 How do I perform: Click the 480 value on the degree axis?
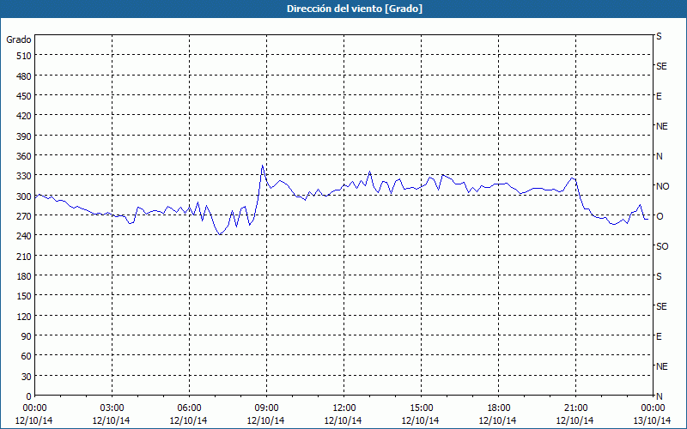[24, 76]
